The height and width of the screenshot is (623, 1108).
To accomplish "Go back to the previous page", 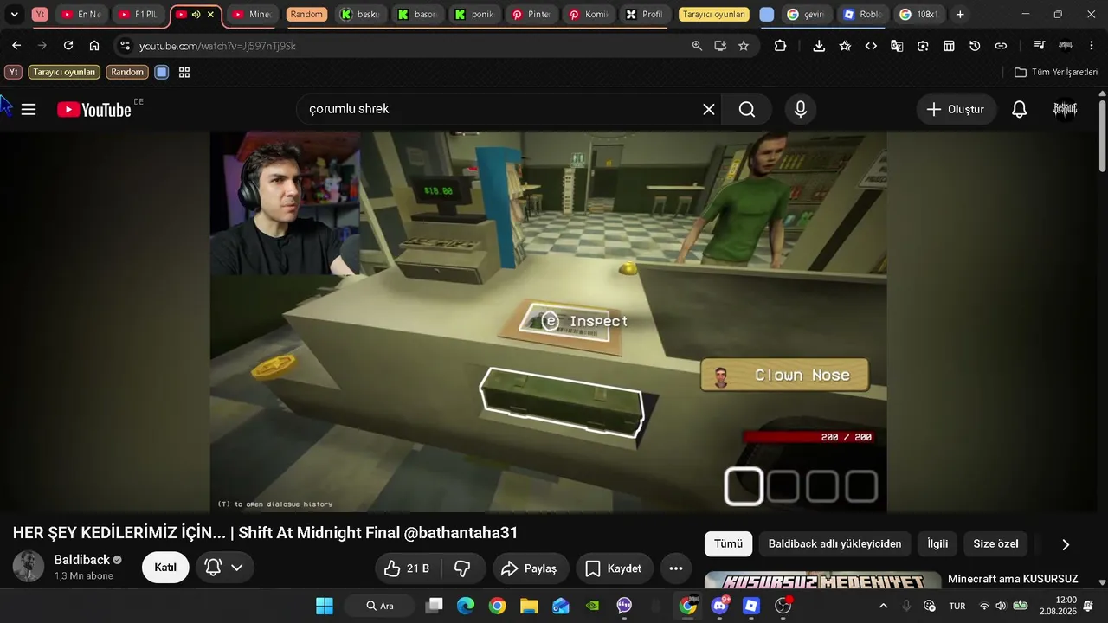I will (16, 46).
